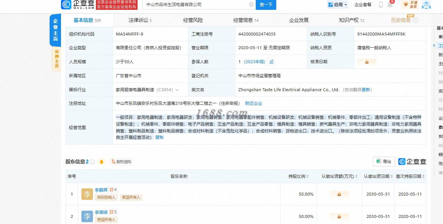Select the 企业主页 side tab
This screenshot has width=443, height=224.
click(x=55, y=30)
